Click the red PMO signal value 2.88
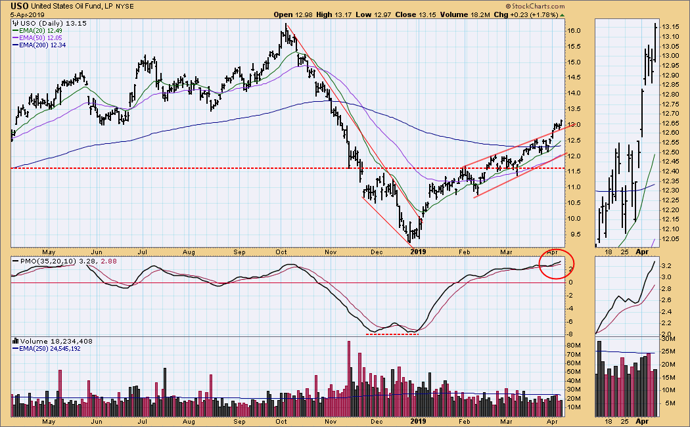Screen dimensions: 690x427 point(109,261)
